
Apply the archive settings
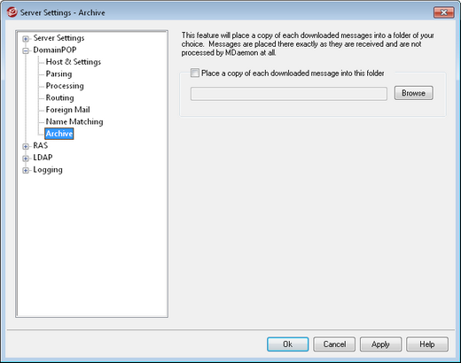pyautogui.click(x=380, y=344)
